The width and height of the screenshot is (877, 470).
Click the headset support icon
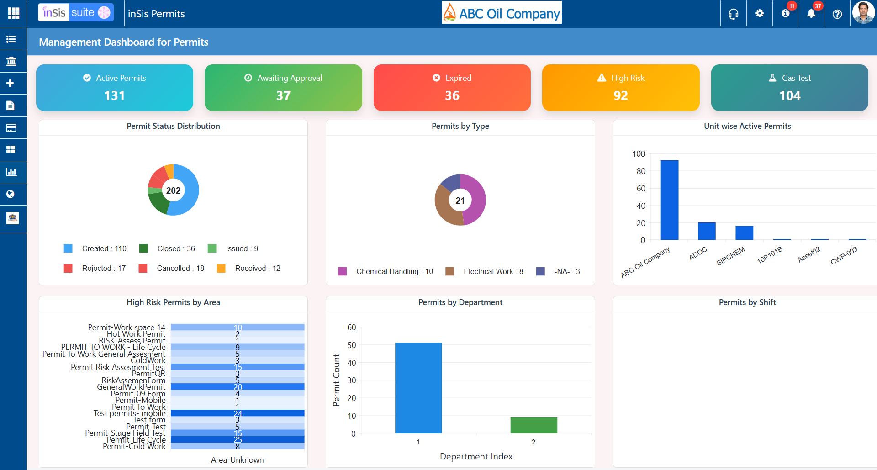(734, 14)
